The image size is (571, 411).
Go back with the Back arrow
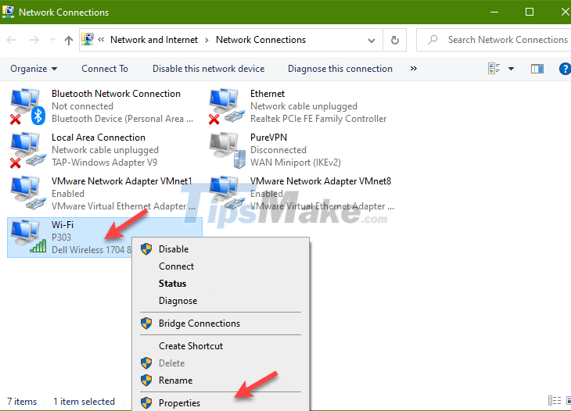11,40
